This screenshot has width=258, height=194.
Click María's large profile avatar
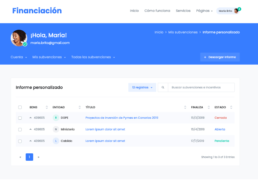(x=19, y=38)
